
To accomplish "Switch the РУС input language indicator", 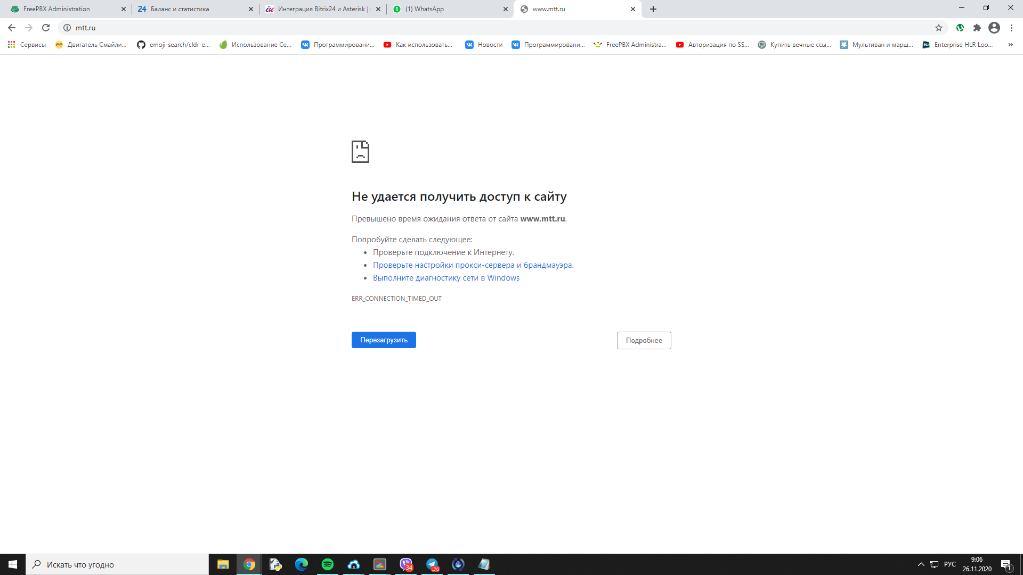I will pyautogui.click(x=949, y=564).
